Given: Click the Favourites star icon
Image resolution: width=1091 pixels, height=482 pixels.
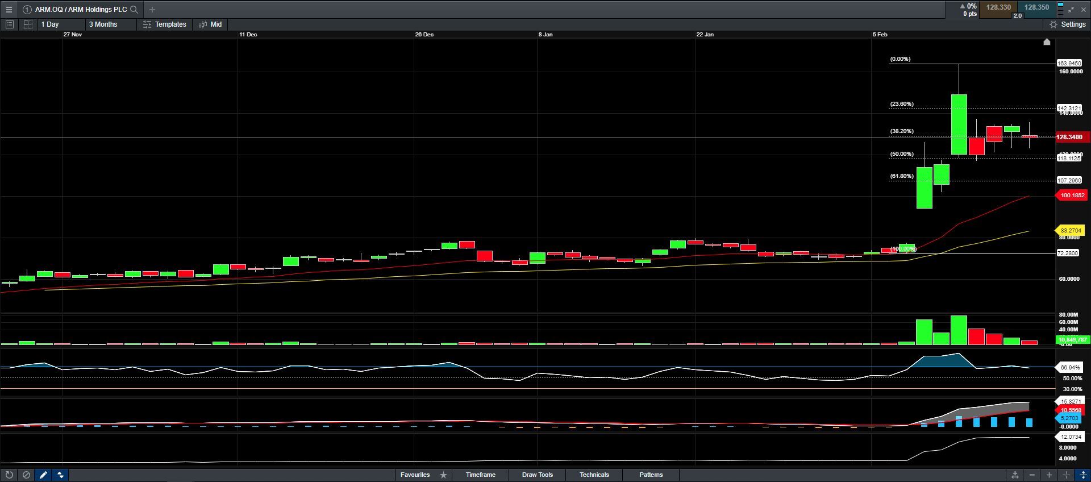Looking at the screenshot, I should click(x=443, y=475).
